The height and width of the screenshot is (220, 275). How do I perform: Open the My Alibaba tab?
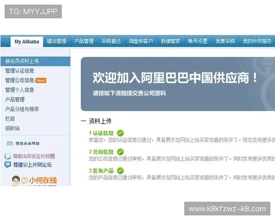pos(27,42)
